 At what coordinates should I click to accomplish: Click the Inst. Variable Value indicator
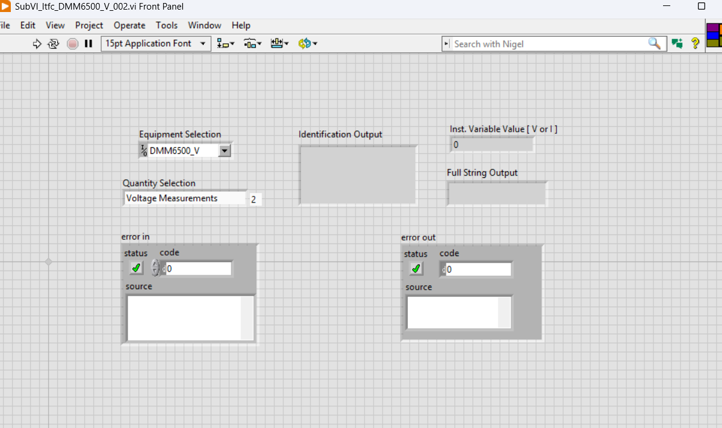coord(492,144)
